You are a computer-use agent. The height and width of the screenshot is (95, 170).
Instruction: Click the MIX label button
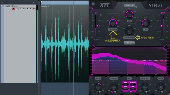[129, 21]
